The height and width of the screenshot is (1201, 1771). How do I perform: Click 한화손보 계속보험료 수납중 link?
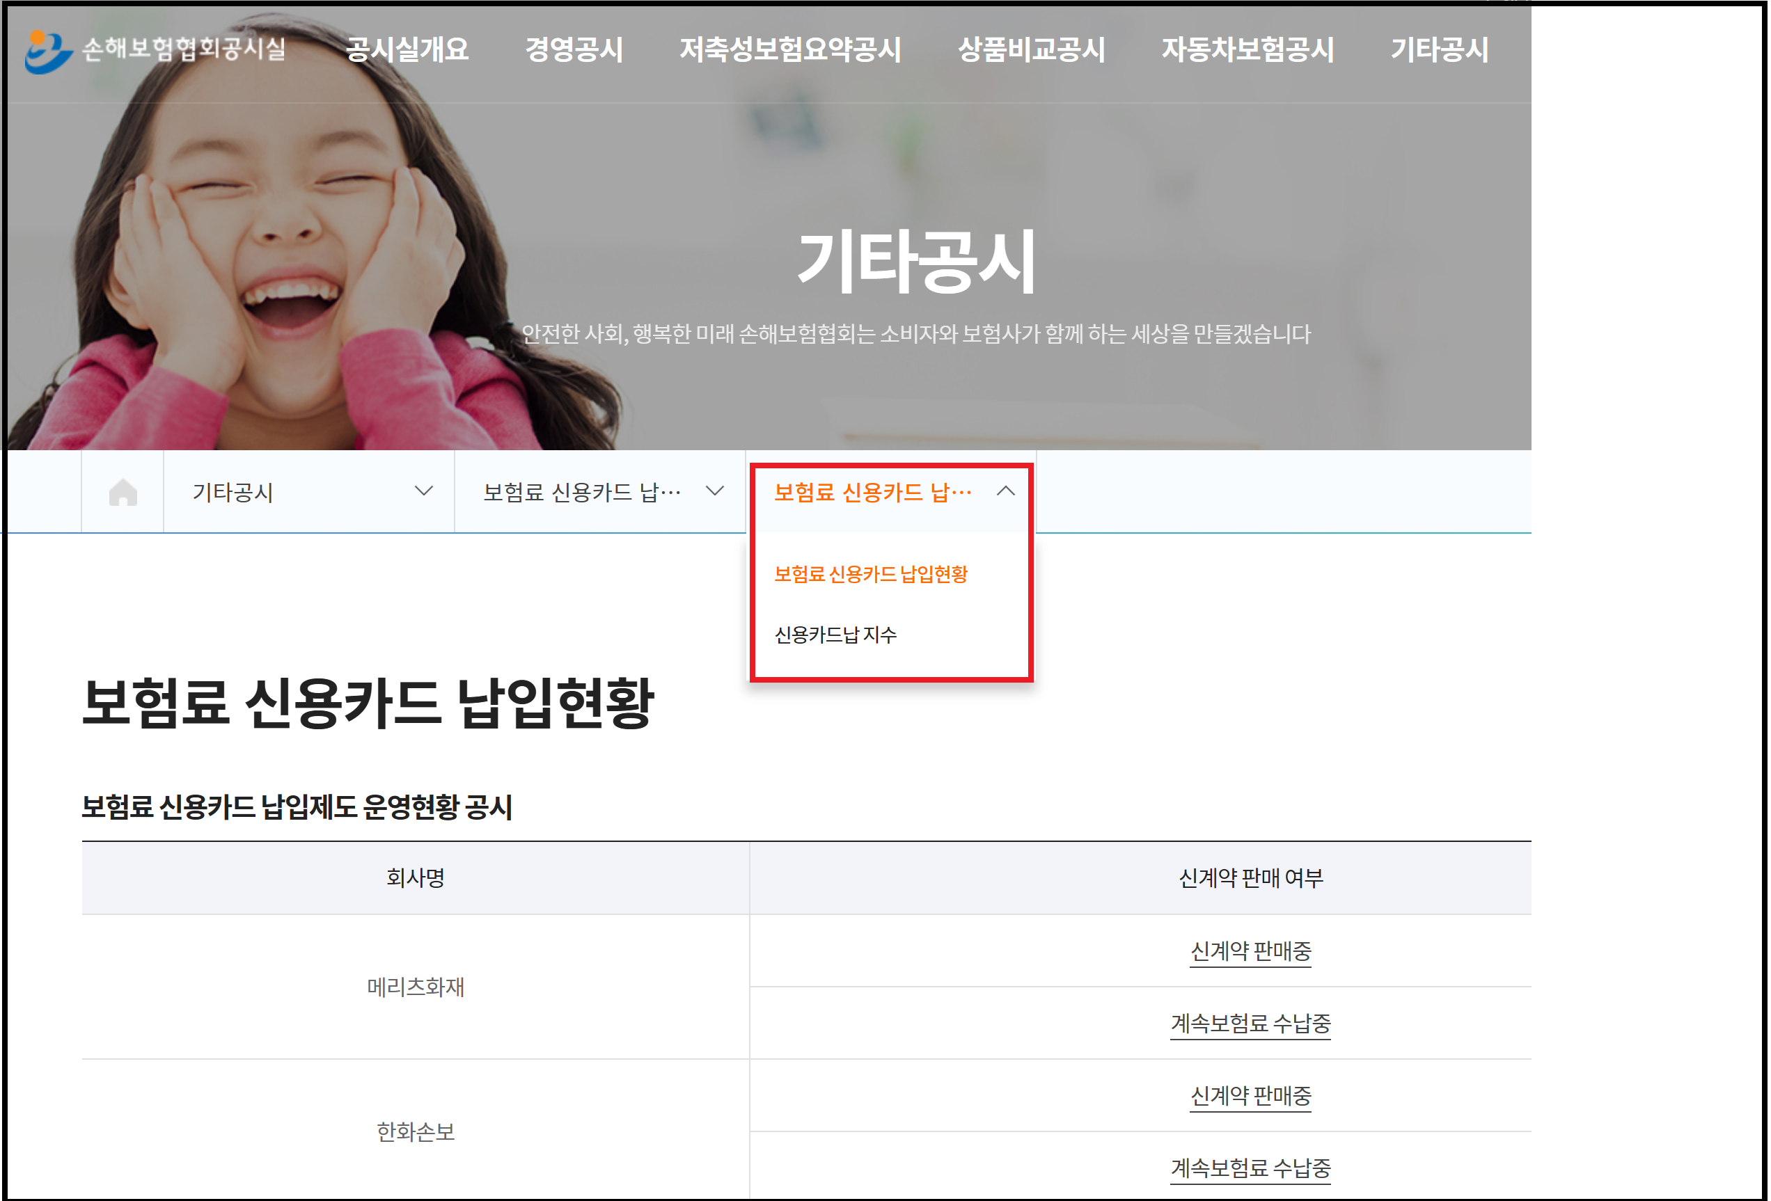(x=1250, y=1168)
